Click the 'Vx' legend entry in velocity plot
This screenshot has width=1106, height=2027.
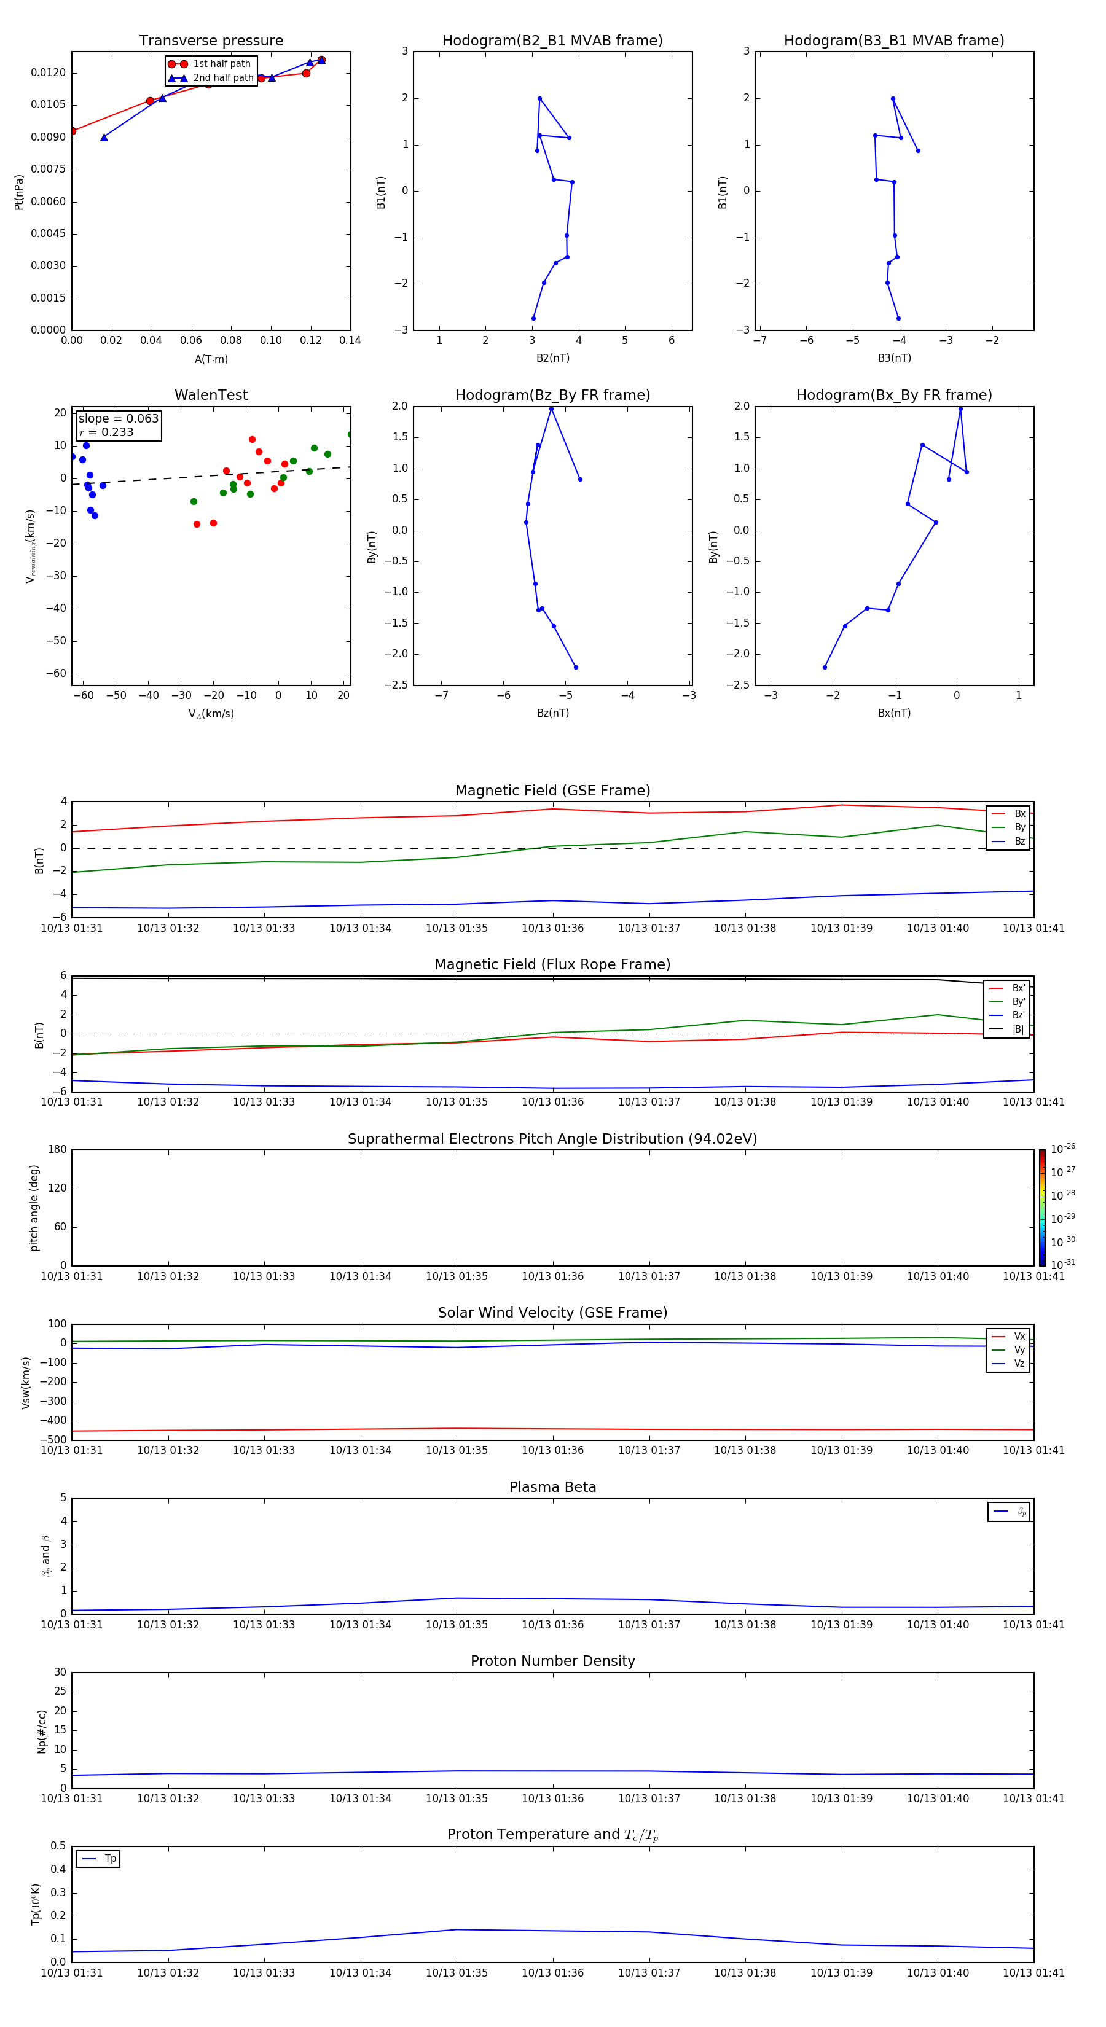(x=1008, y=1336)
